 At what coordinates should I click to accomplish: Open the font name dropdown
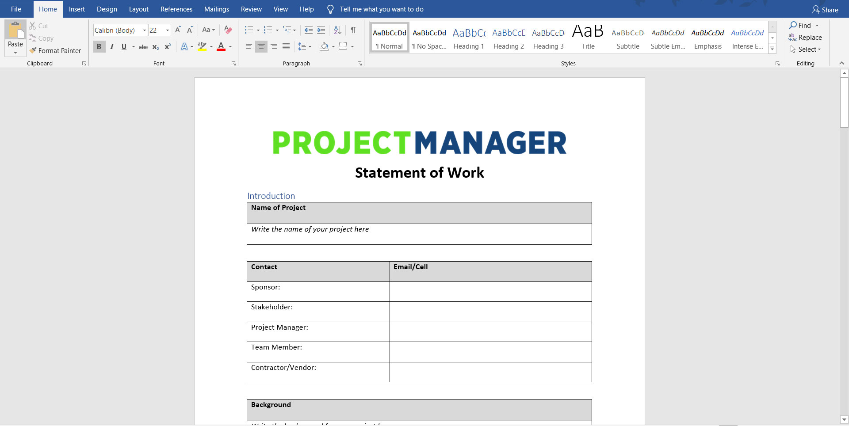pyautogui.click(x=144, y=30)
